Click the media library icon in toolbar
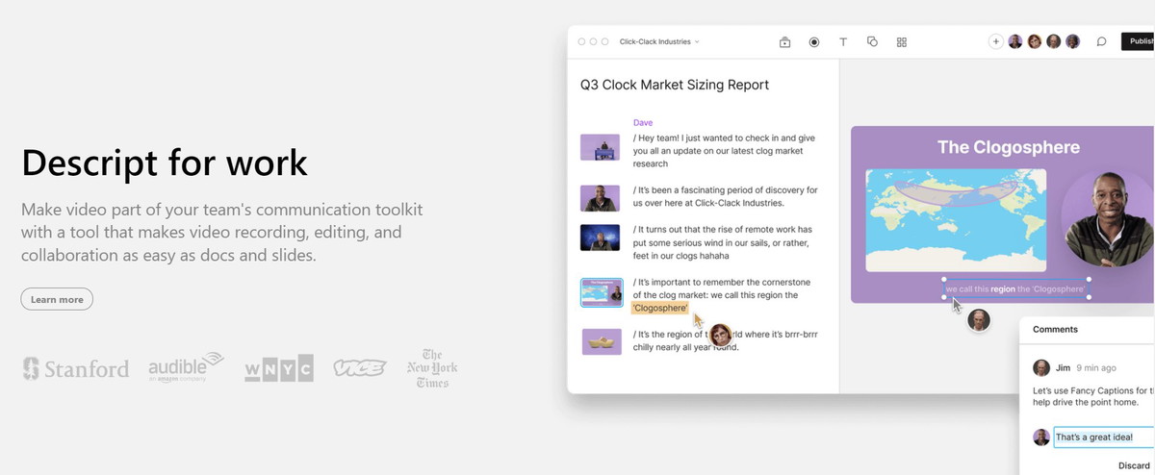This screenshot has height=475, width=1155. click(x=784, y=42)
